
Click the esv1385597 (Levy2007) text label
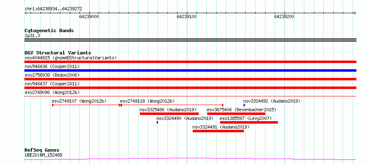(x=246, y=118)
